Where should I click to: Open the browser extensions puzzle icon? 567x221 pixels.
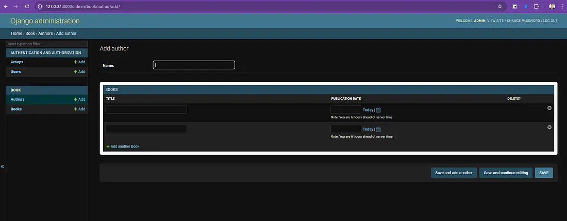point(536,7)
